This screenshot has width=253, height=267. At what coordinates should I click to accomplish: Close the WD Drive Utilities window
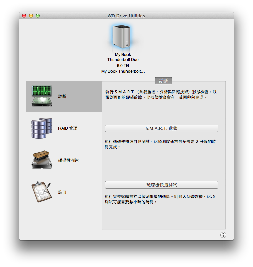coord(24,16)
